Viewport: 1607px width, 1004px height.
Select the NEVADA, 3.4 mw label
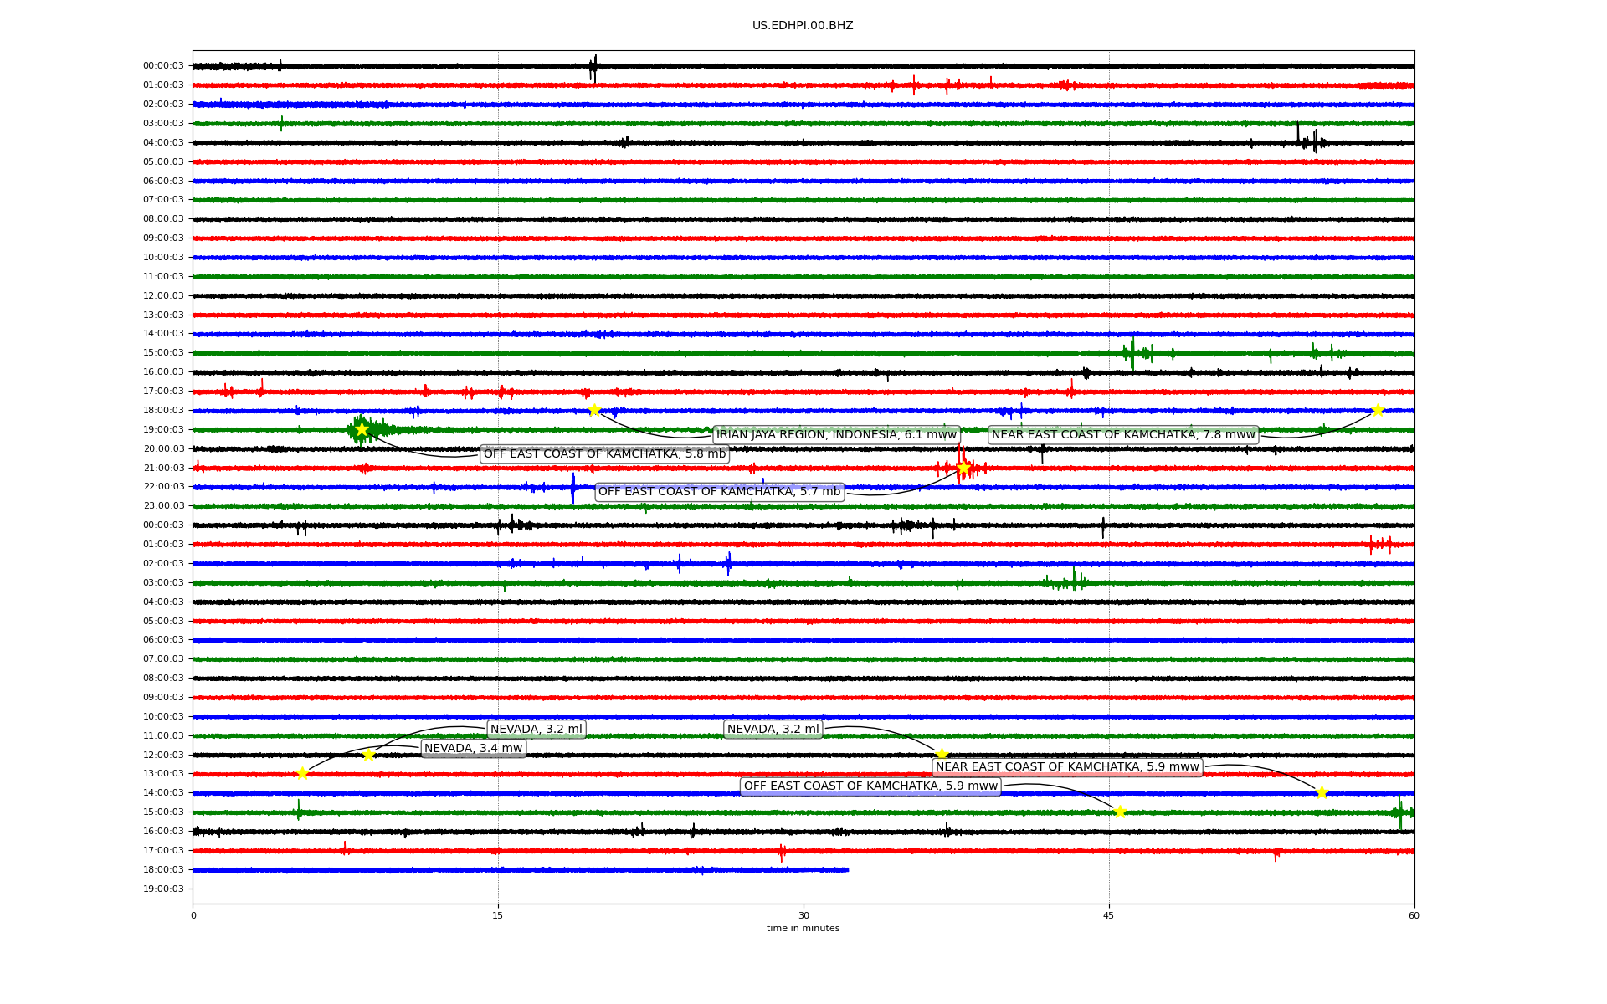tap(473, 749)
